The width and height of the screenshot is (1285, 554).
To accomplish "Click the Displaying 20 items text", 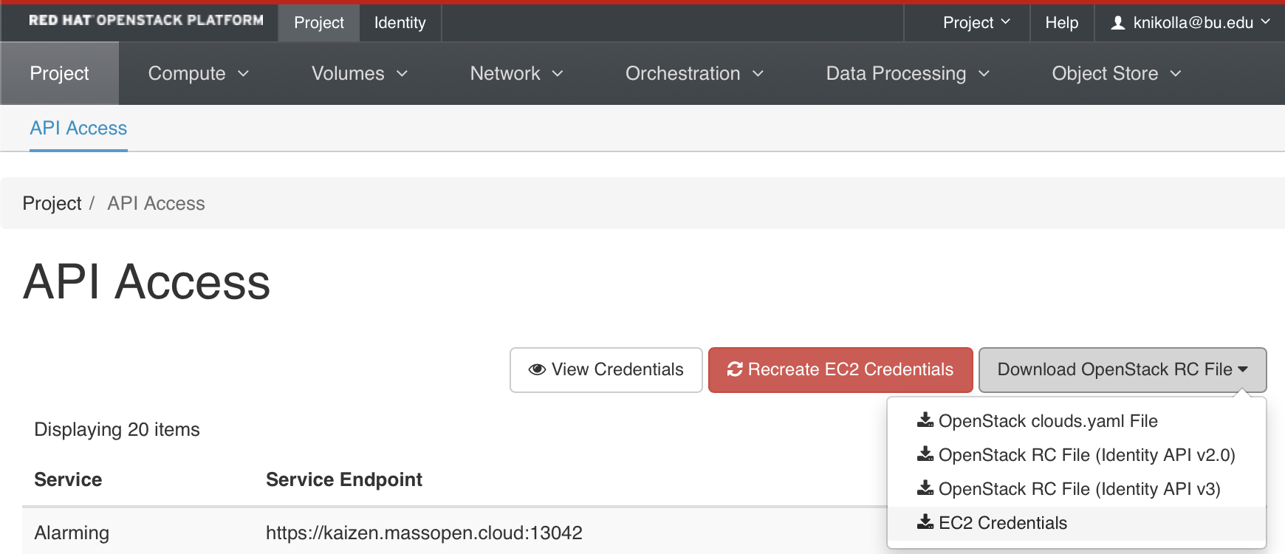I will pos(117,429).
